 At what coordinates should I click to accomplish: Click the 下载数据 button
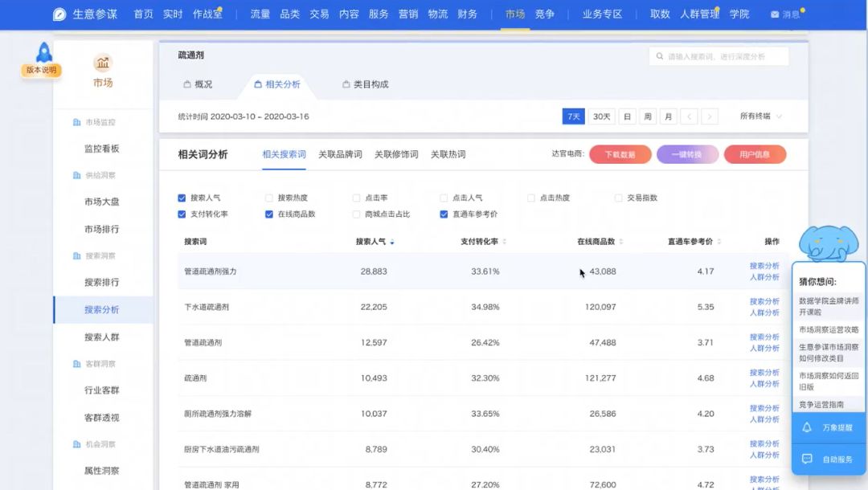[x=620, y=153]
